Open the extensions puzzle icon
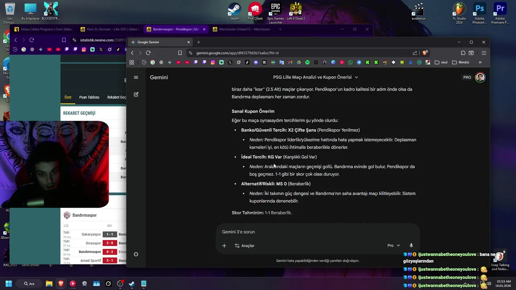516x290 pixels. (x=463, y=53)
